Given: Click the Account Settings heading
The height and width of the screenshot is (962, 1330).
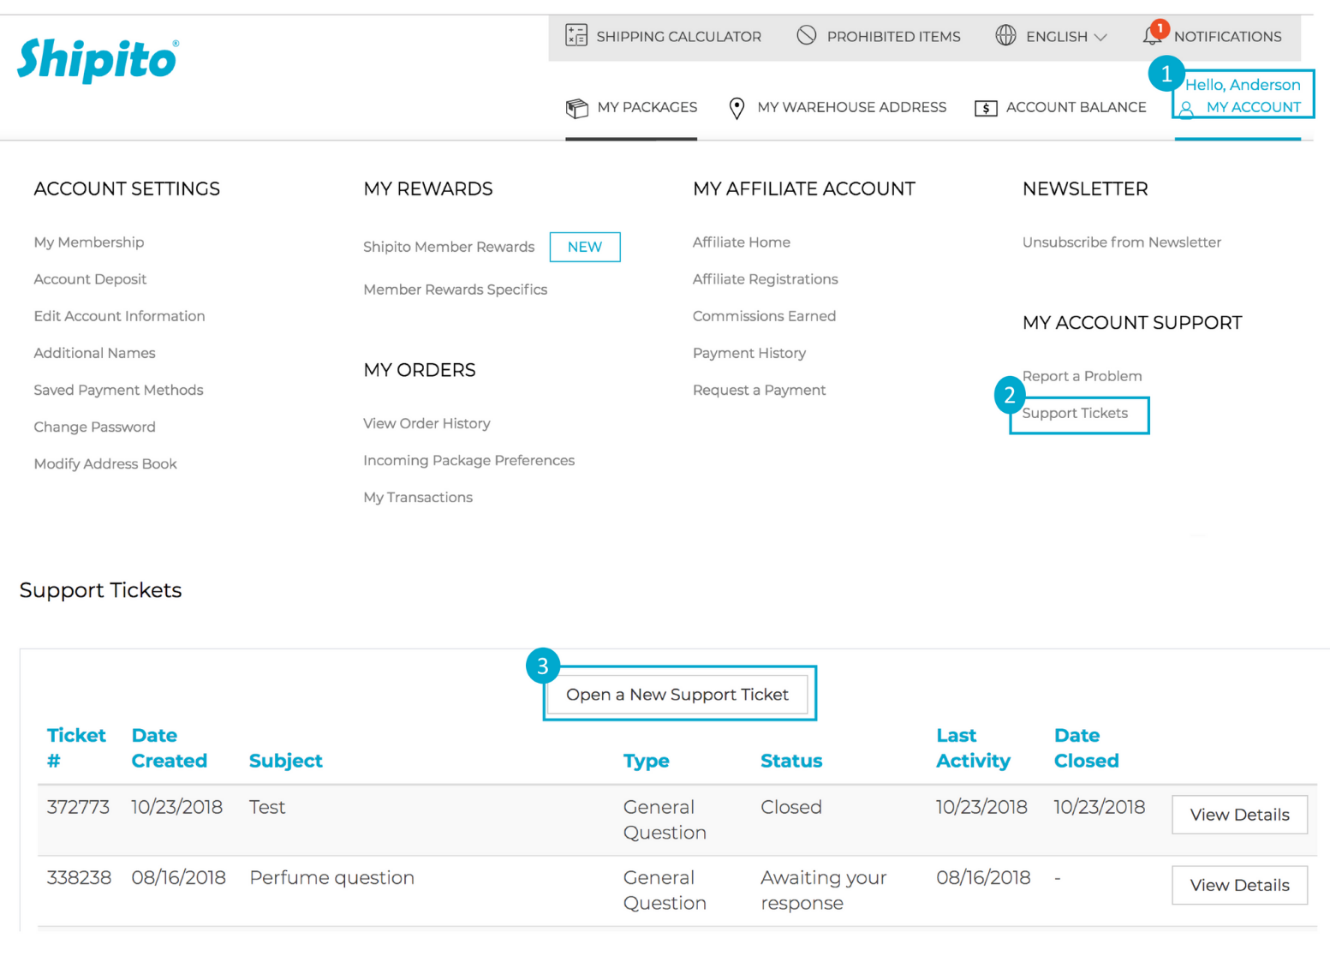Looking at the screenshot, I should tap(127, 188).
